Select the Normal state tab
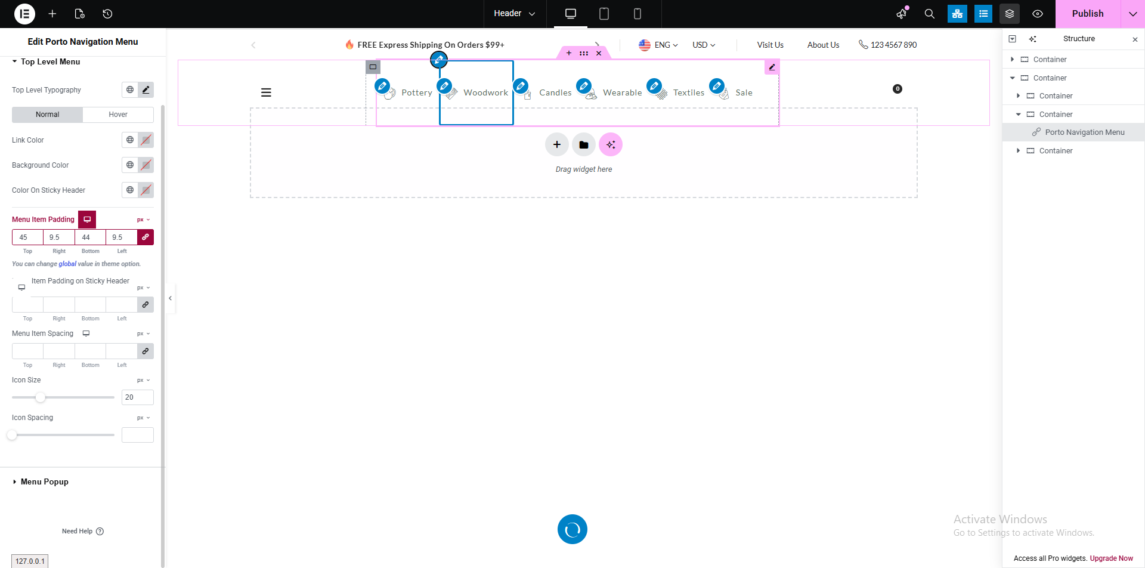Viewport: 1145px width, 568px height. pyautogui.click(x=47, y=115)
